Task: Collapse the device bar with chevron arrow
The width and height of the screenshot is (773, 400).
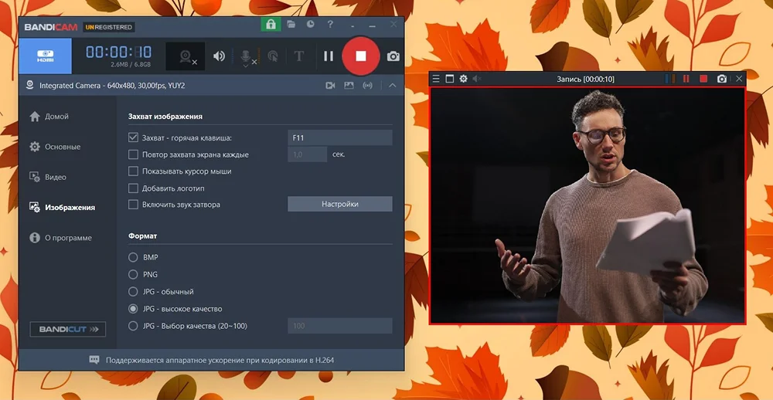Action: pos(393,85)
